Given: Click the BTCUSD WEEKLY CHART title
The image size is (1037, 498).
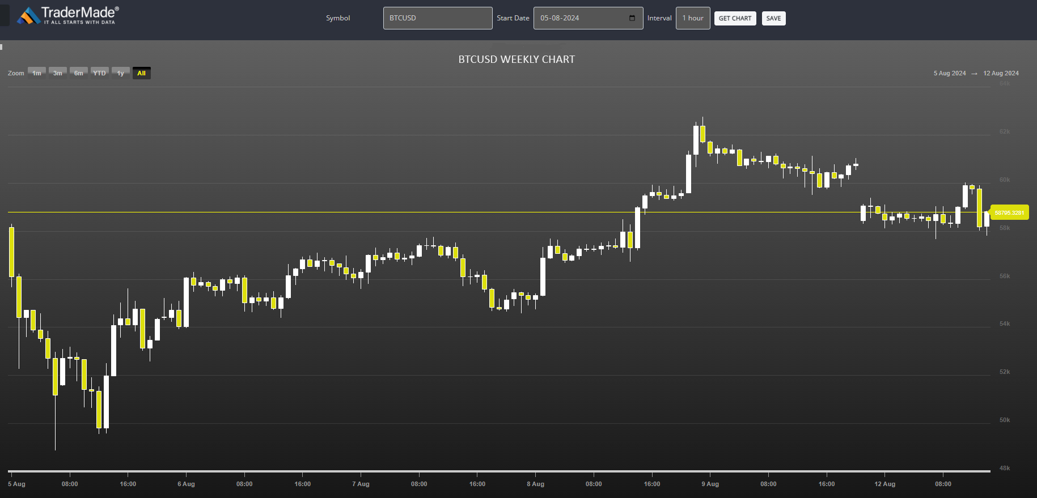Looking at the screenshot, I should coord(517,59).
